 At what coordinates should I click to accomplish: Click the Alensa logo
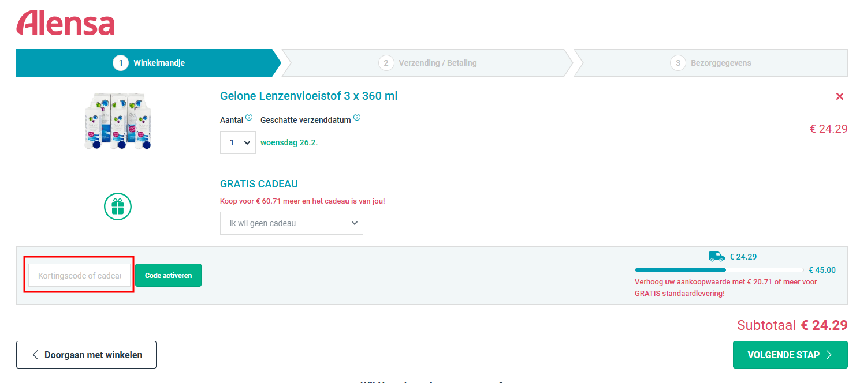click(65, 23)
